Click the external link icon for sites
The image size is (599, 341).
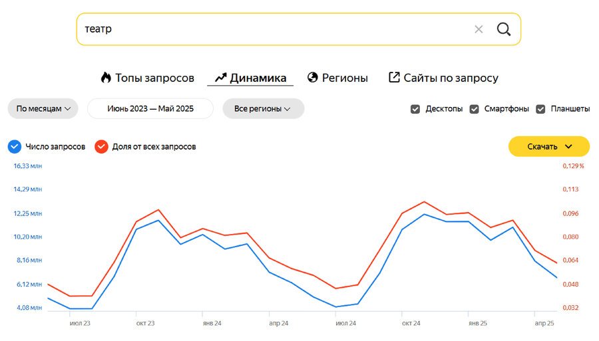tap(394, 78)
